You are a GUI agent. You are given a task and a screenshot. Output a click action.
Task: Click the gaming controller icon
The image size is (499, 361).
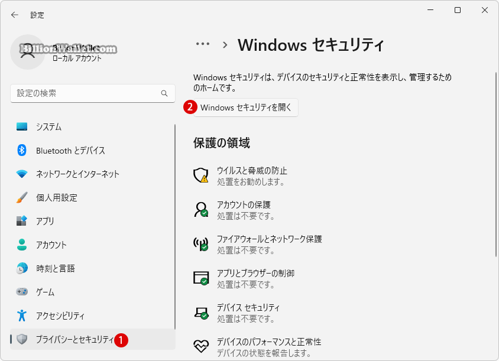[22, 292]
